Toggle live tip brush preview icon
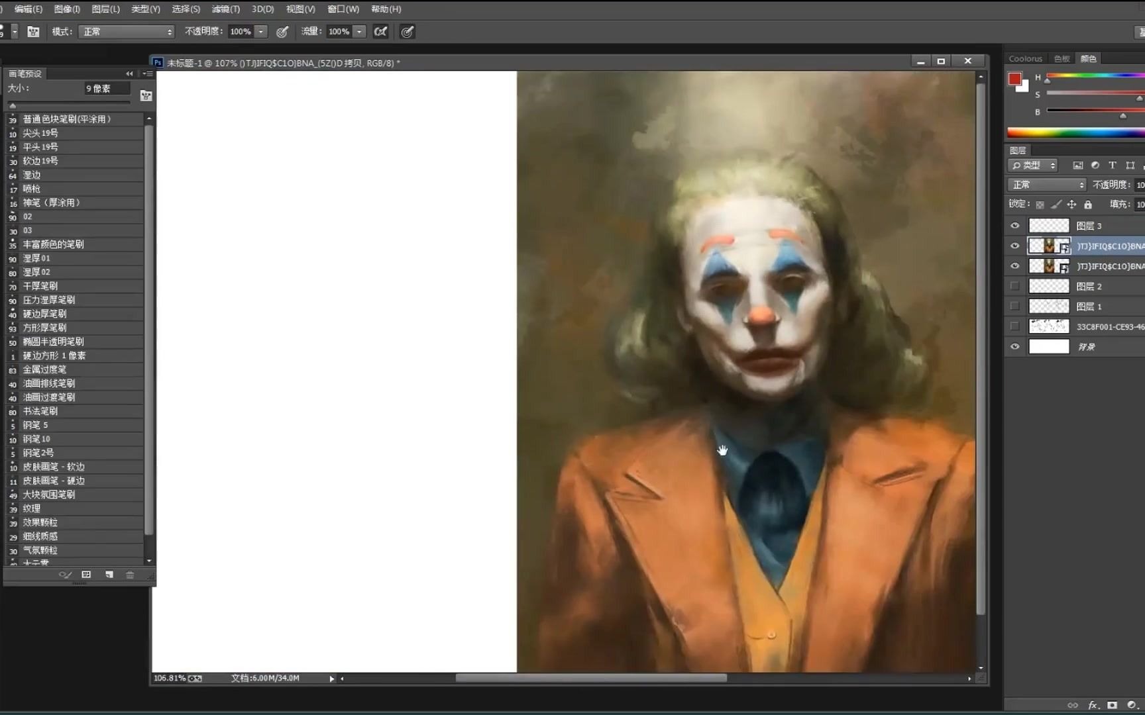This screenshot has width=1145, height=715. tap(65, 575)
